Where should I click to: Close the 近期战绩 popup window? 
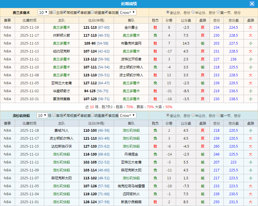[x=253, y=4]
